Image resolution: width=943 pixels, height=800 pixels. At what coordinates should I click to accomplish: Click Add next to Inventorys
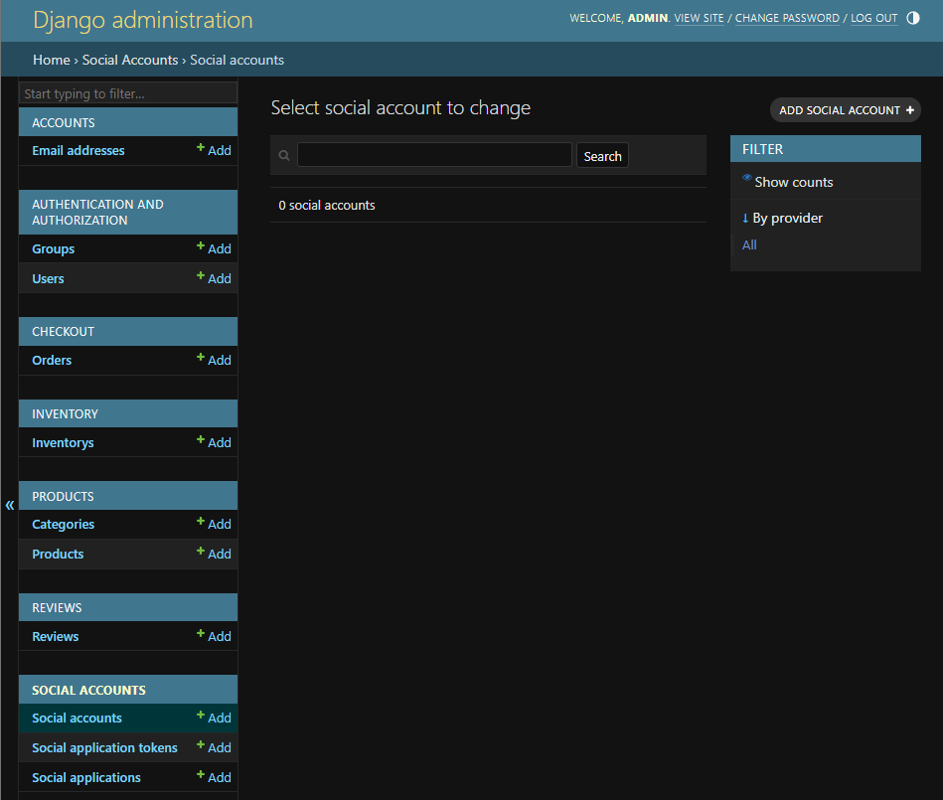(214, 442)
